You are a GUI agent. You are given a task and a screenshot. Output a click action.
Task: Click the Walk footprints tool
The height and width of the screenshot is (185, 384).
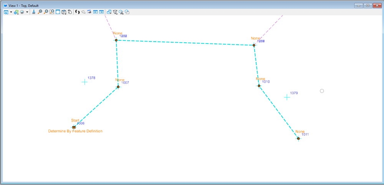click(78, 12)
